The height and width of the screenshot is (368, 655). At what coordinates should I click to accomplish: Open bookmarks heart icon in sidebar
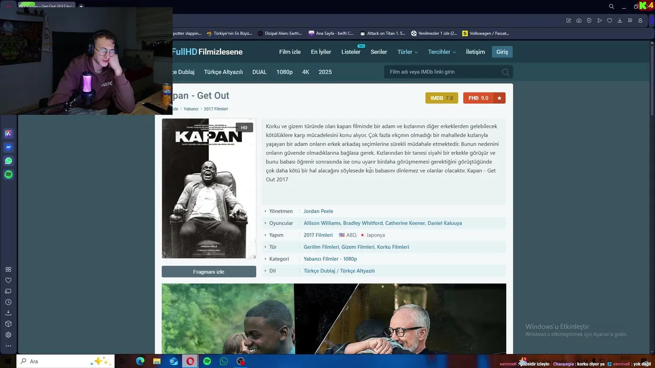[x=8, y=280]
